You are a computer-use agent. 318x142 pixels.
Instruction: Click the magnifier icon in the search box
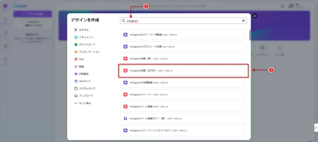tap(123, 21)
